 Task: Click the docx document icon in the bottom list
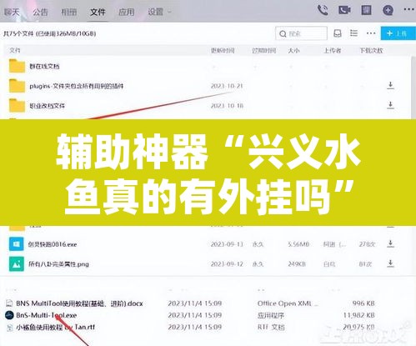click(9, 303)
